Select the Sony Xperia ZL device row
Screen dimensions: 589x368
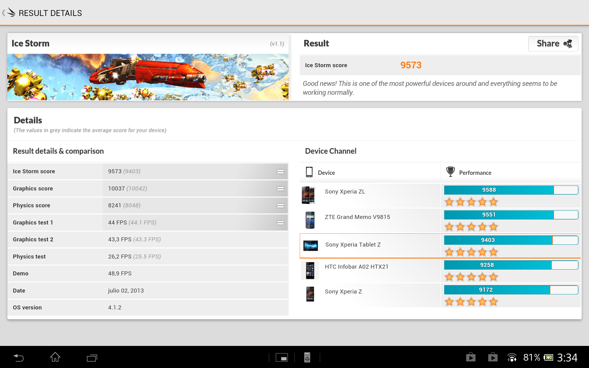point(345,192)
